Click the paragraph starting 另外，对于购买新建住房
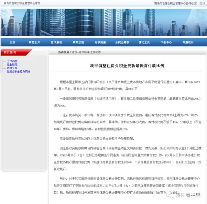This screenshot has width=207, height=204. click(x=127, y=186)
